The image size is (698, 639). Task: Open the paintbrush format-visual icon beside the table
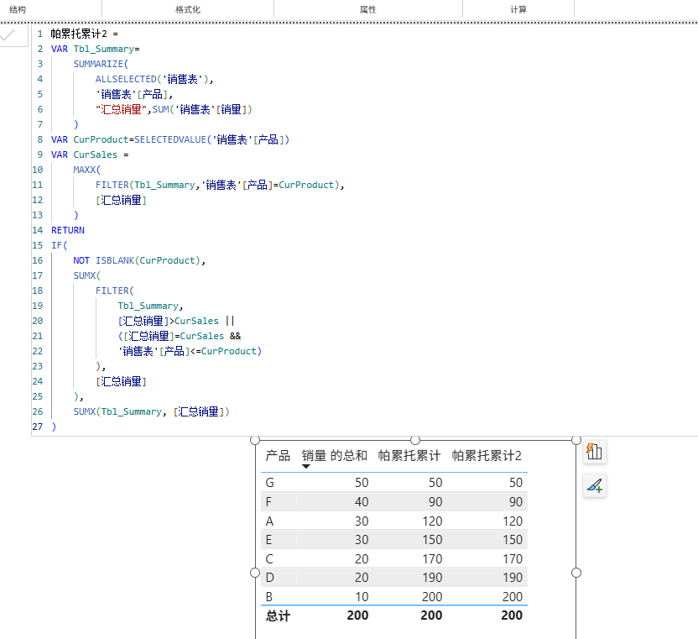click(594, 485)
